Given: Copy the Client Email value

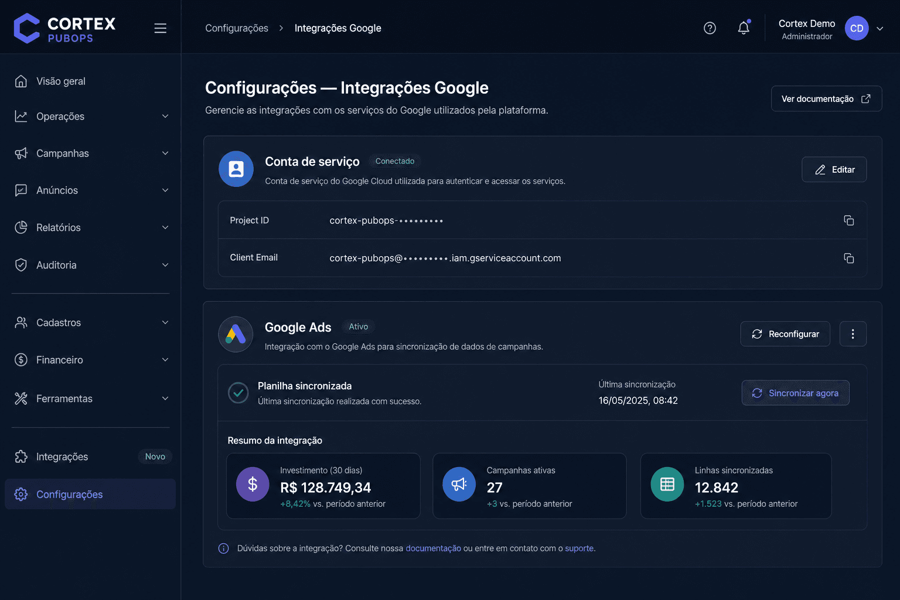Looking at the screenshot, I should 848,258.
